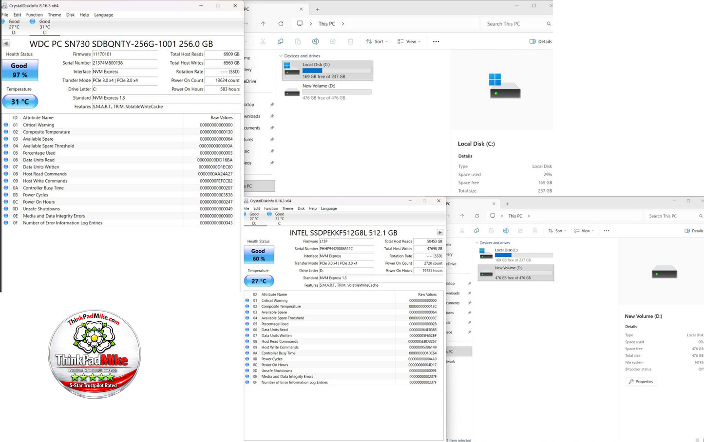This screenshot has width=704, height=442.
Task: Click Copy icon in Explorer with New Volume selected
Action: point(476,231)
